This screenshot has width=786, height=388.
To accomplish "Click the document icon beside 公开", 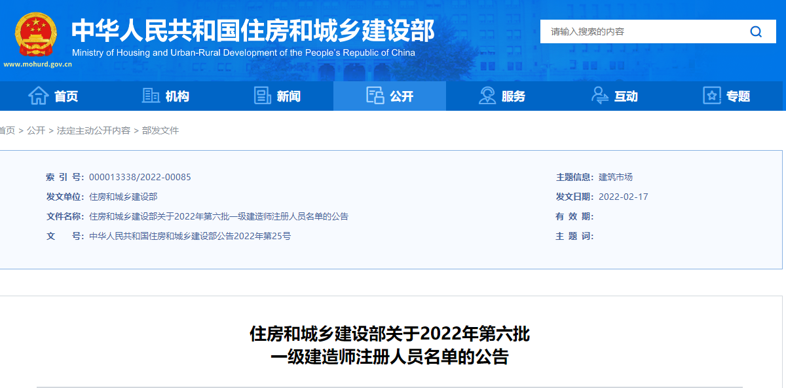I will (375, 96).
